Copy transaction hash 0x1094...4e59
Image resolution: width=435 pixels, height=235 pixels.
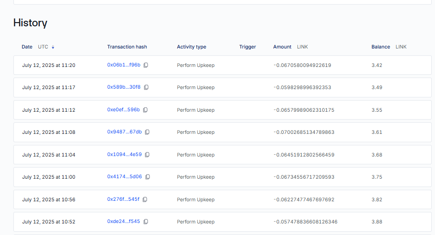147,155
